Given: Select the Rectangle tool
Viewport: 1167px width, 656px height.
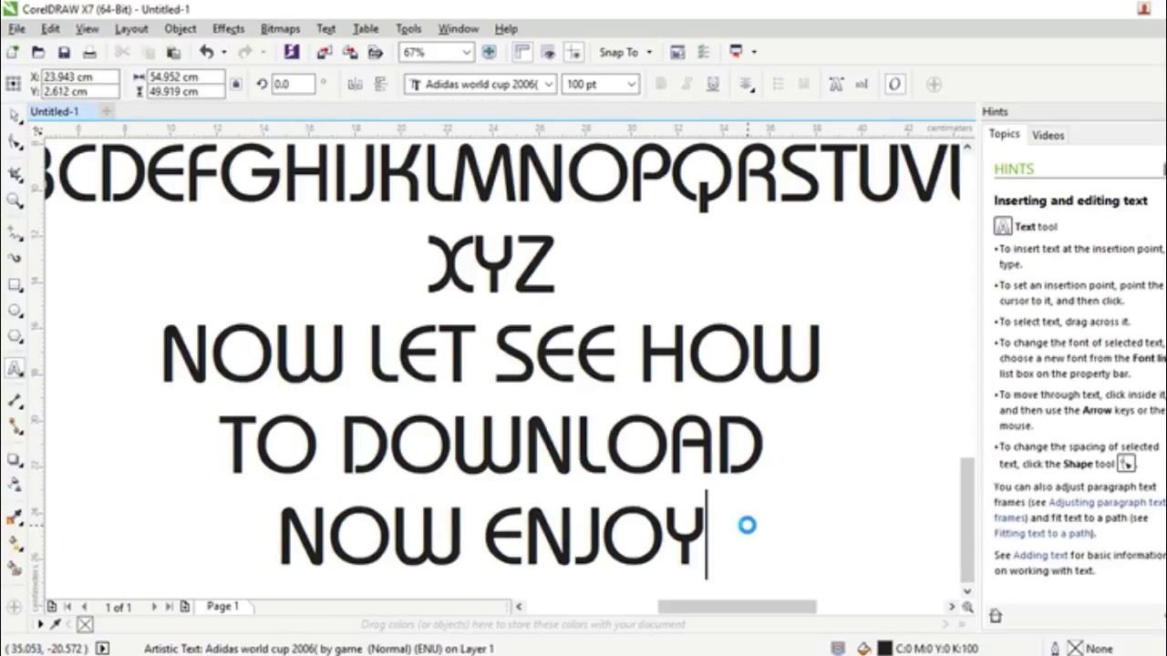Looking at the screenshot, I should 15,285.
